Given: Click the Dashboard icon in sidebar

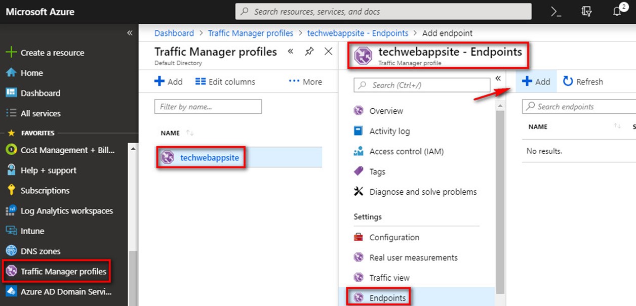Looking at the screenshot, I should [x=11, y=93].
